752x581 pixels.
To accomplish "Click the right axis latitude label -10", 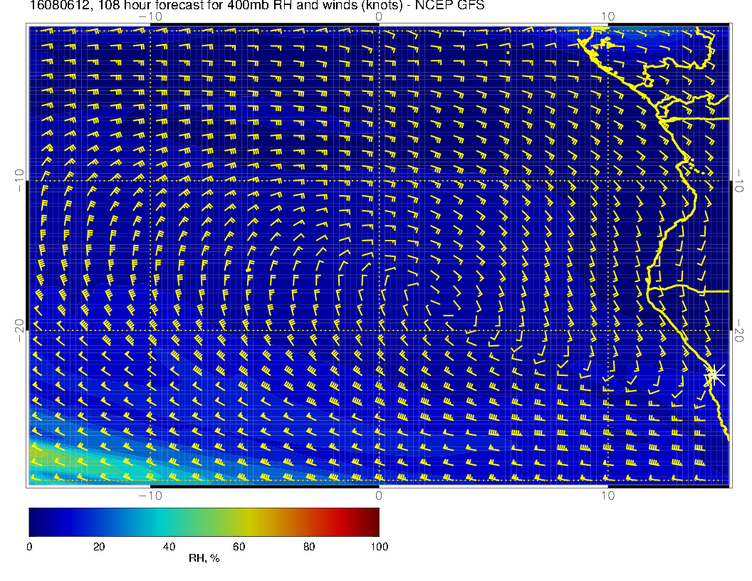I will [x=738, y=181].
